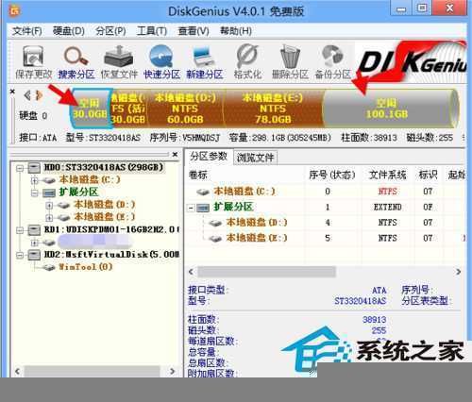This screenshot has width=472, height=402.
Task: Click the 标识 column header
Action: pos(428,175)
